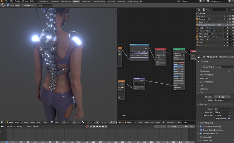Switch to the UV Editing workspace tab
Viewport: 234px width, 143px height.
click(x=121, y=2)
